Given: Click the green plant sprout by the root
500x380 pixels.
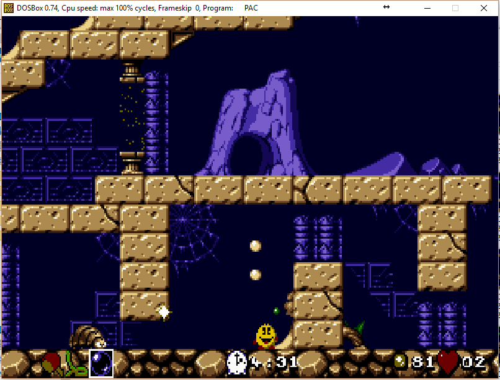Looking at the screenshot, I should 359,328.
